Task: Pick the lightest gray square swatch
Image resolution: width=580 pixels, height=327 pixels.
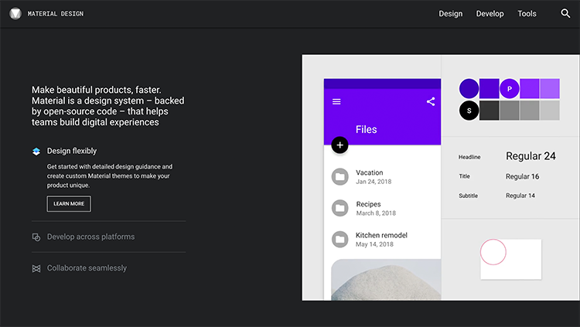Action: [550, 111]
